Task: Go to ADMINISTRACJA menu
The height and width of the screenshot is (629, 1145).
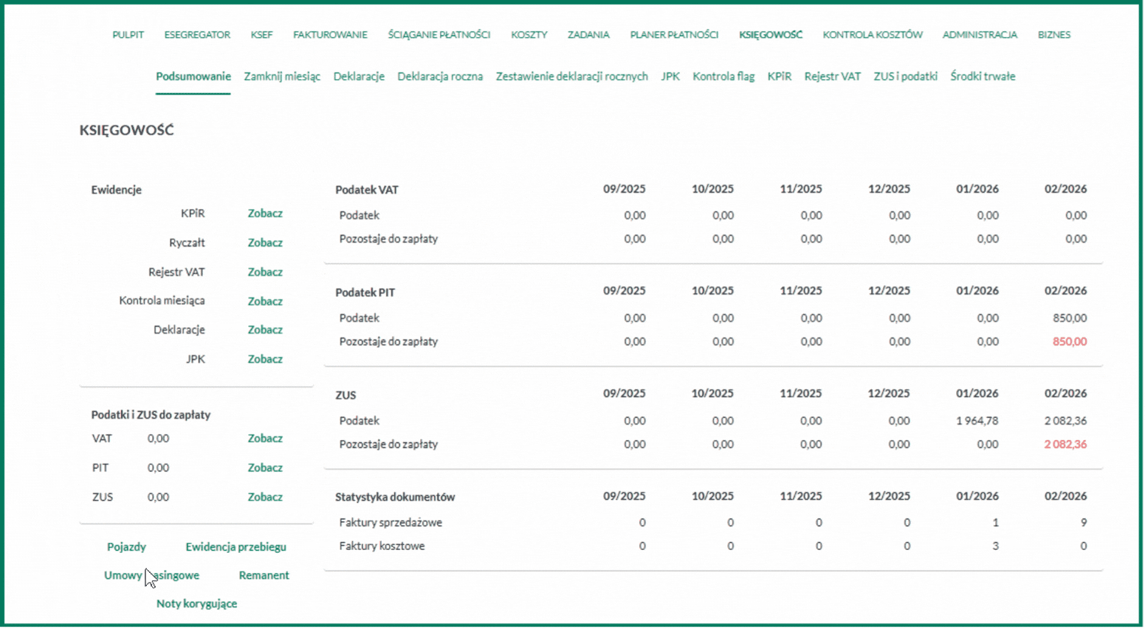Action: 980,35
